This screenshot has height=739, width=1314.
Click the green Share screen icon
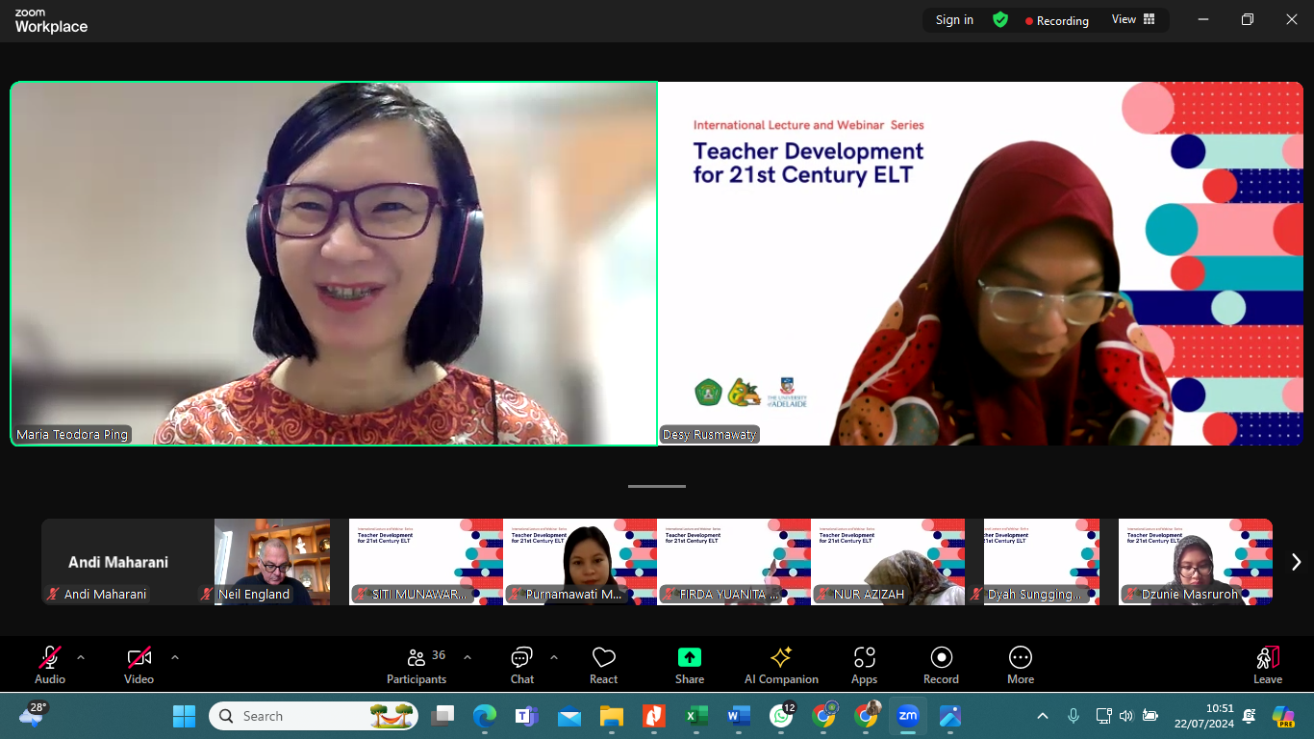click(x=689, y=657)
